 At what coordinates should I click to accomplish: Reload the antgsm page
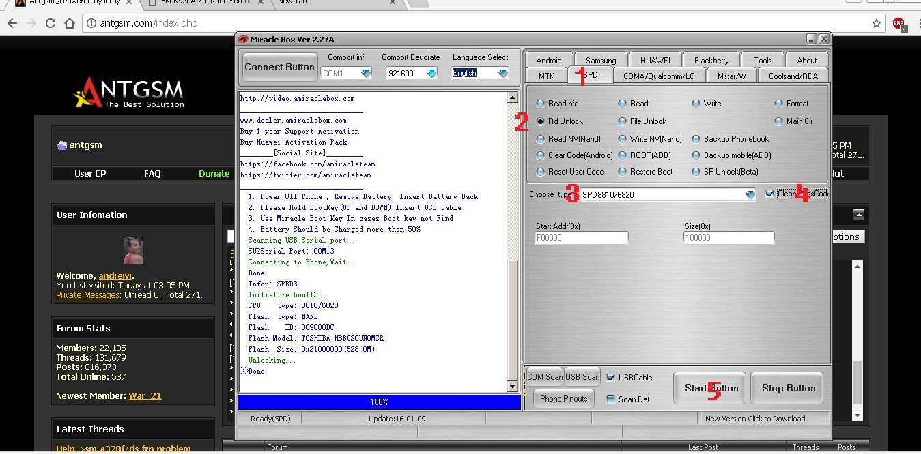click(51, 23)
